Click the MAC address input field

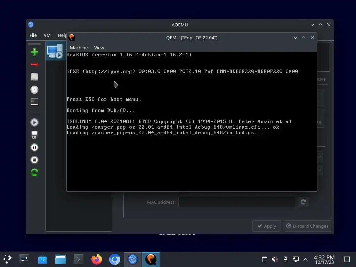(236, 202)
